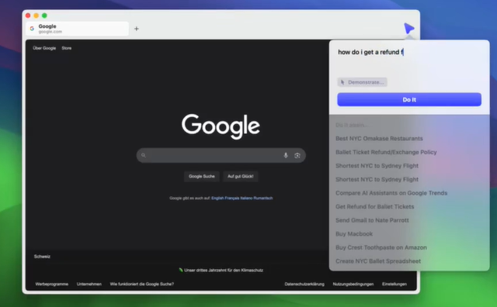Choose Send Gmail to Nate Parrott entry
The image size is (497, 307).
click(x=372, y=220)
